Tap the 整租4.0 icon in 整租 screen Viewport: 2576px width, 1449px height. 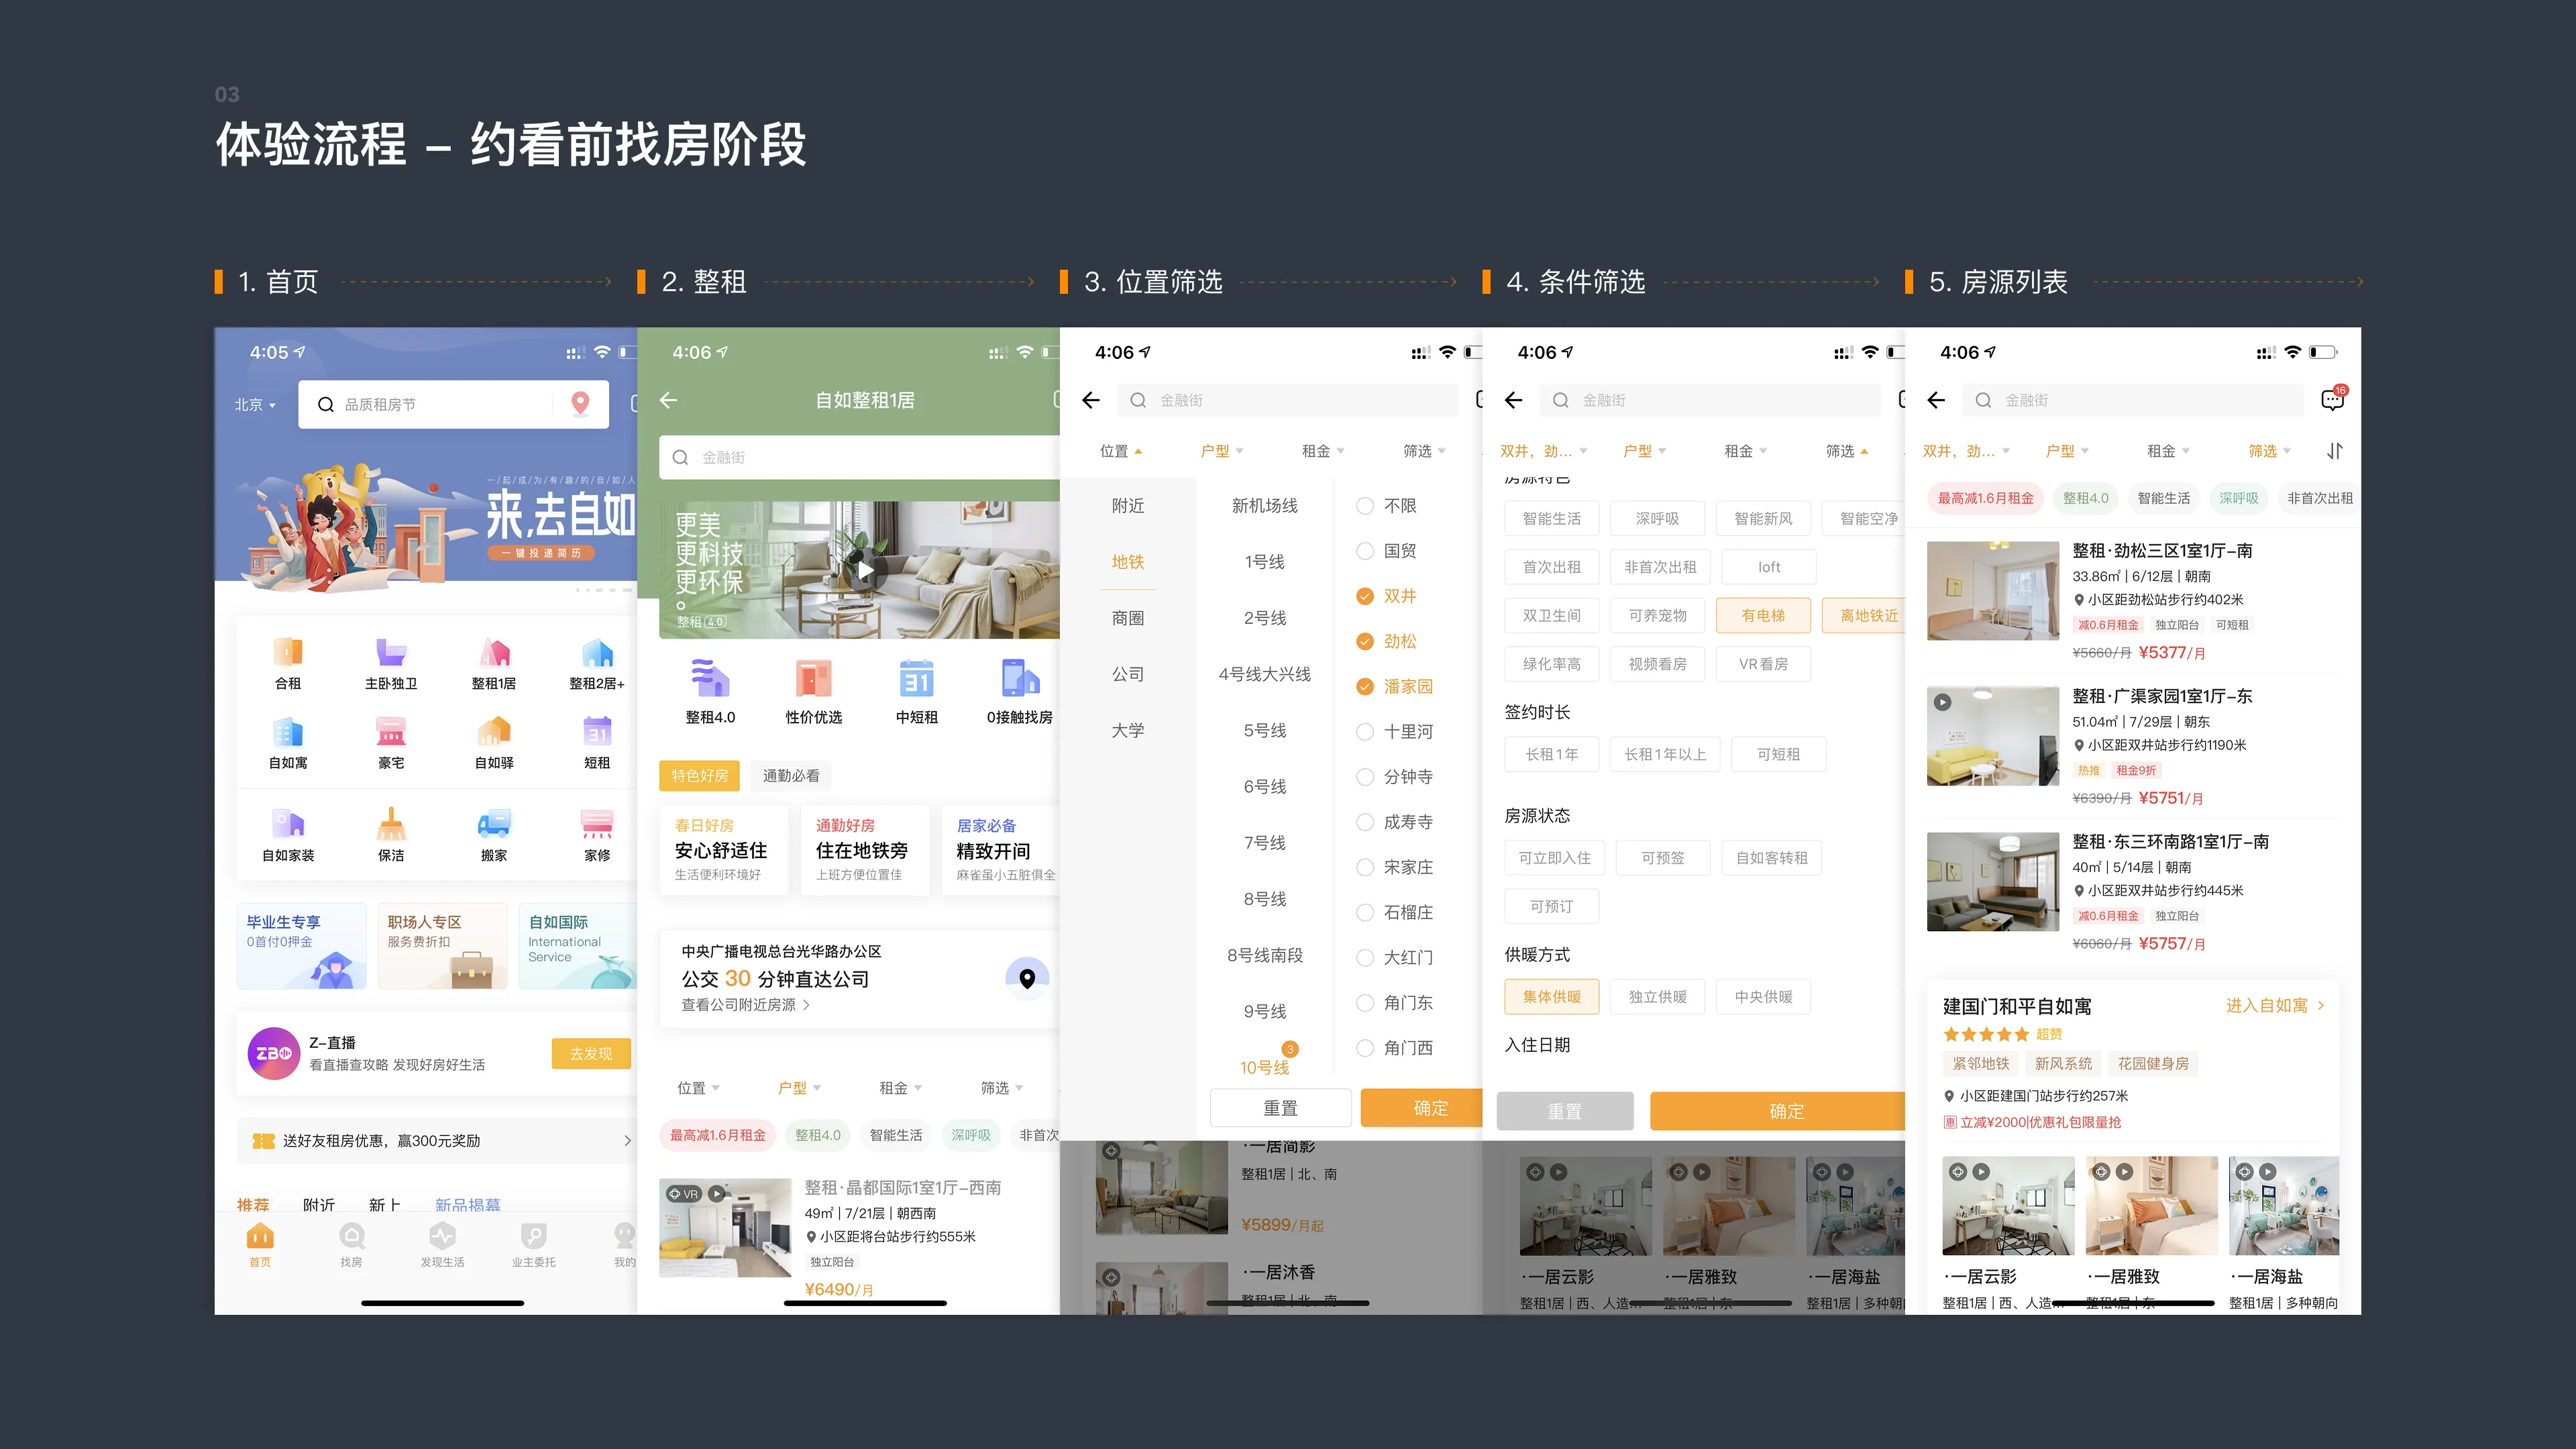(710, 679)
